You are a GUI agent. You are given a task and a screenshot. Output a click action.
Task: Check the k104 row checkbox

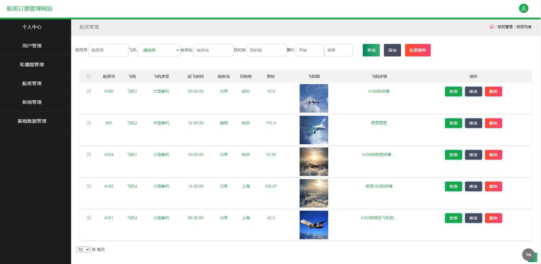point(89,154)
